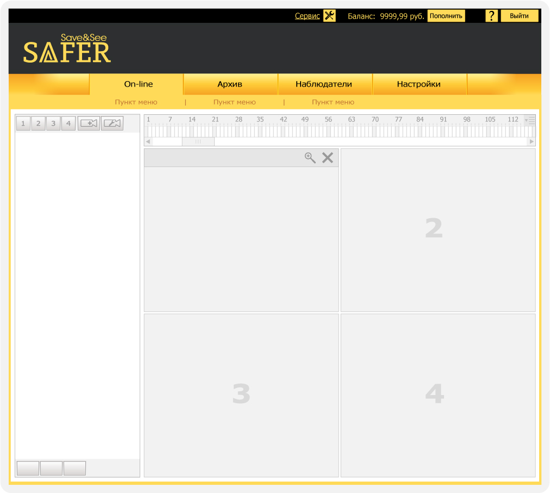This screenshot has width=550, height=493.
Task: Click timeline mark 28
Action: [x=239, y=119]
